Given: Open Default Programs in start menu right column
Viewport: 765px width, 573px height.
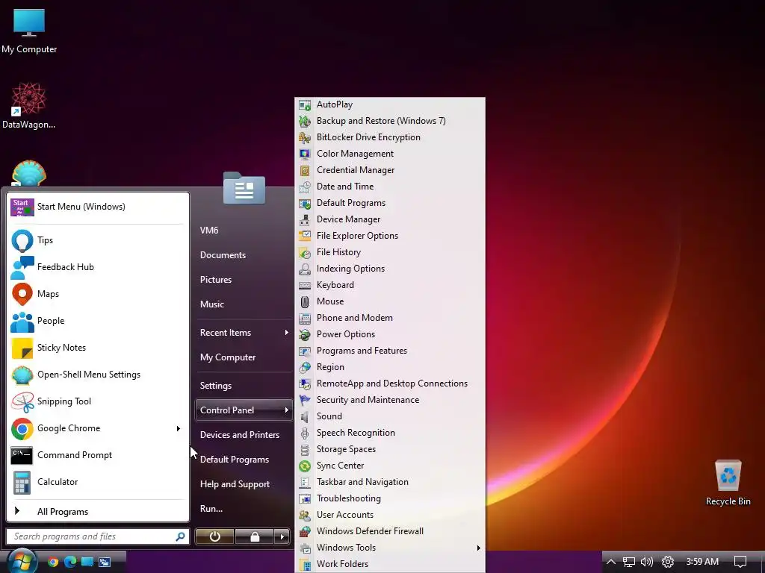Looking at the screenshot, I should [x=244, y=460].
